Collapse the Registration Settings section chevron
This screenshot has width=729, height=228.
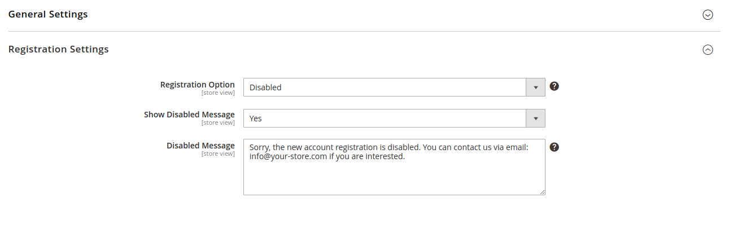tap(708, 50)
